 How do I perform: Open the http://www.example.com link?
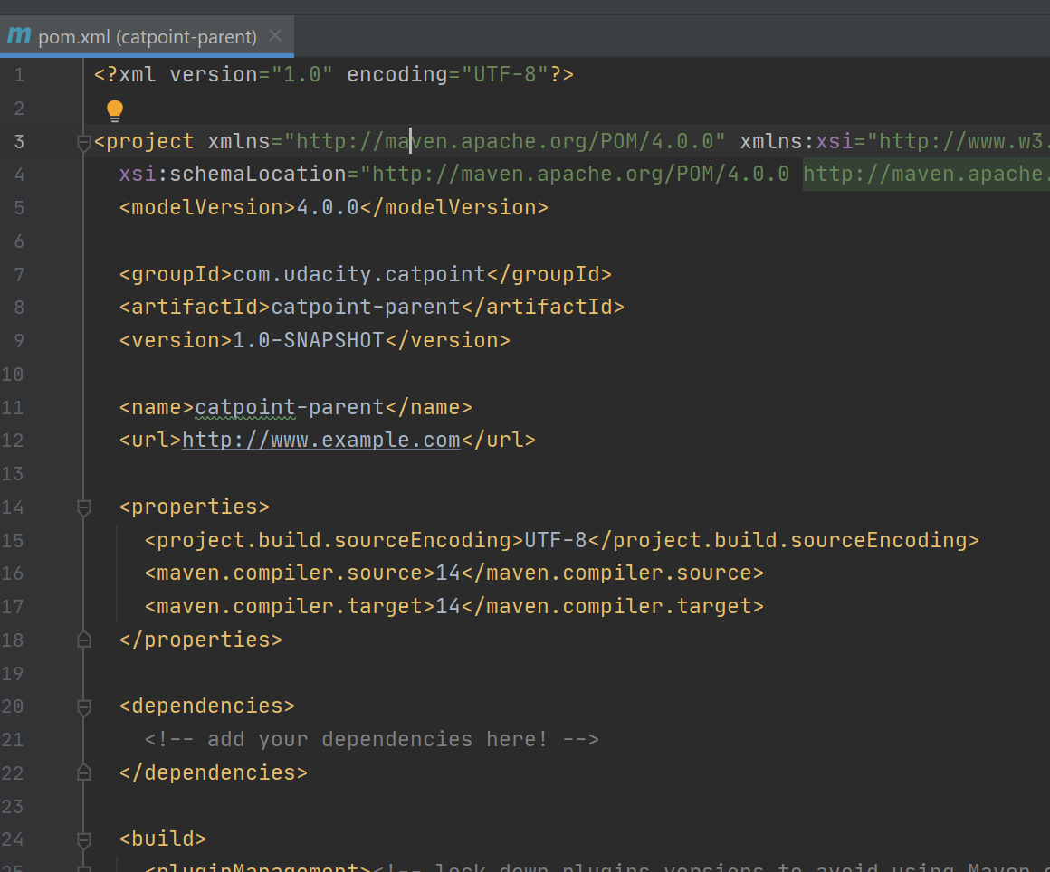[x=321, y=440]
